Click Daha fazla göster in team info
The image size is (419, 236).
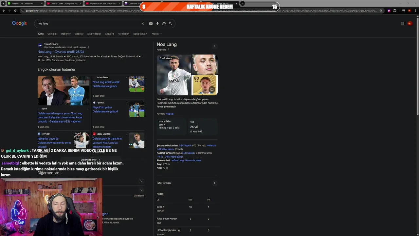coord(174,157)
